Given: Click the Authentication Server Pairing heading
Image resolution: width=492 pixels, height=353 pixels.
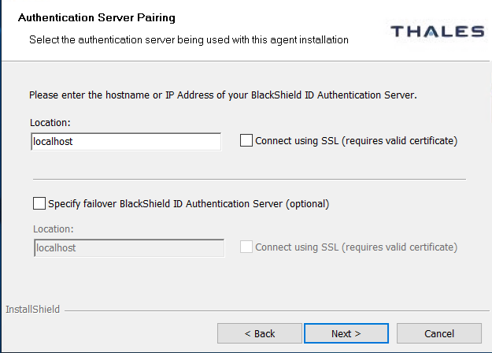Looking at the screenshot, I should 96,17.
